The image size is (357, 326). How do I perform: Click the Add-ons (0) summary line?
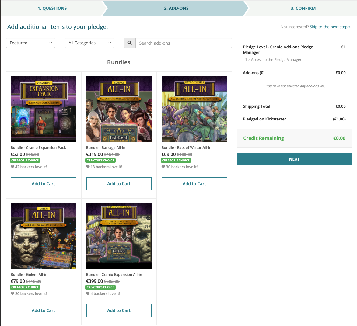tap(294, 73)
